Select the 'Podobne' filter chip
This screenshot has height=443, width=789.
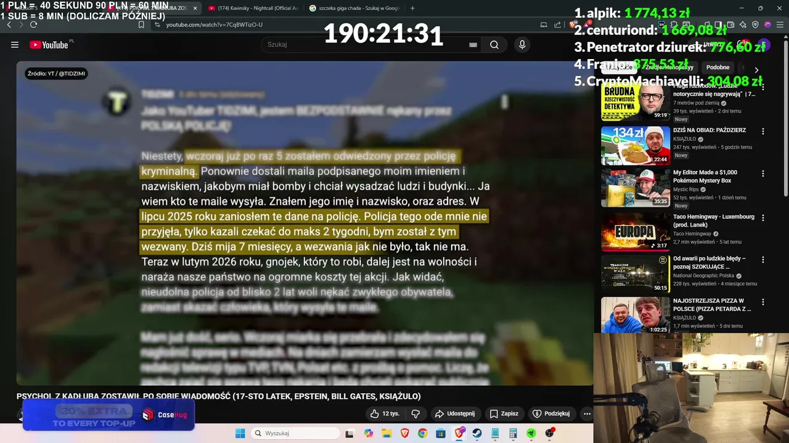pyautogui.click(x=717, y=67)
